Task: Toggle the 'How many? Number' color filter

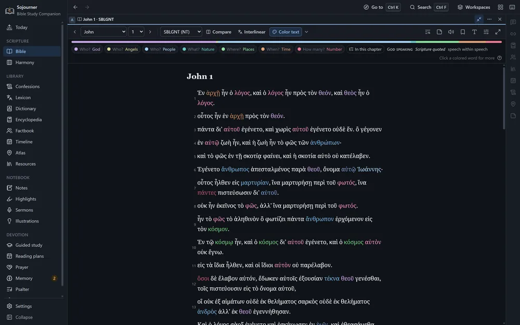Action: pos(320,49)
